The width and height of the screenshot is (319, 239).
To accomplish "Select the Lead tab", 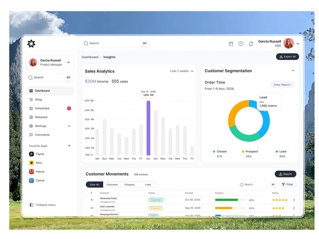I will tap(148, 185).
